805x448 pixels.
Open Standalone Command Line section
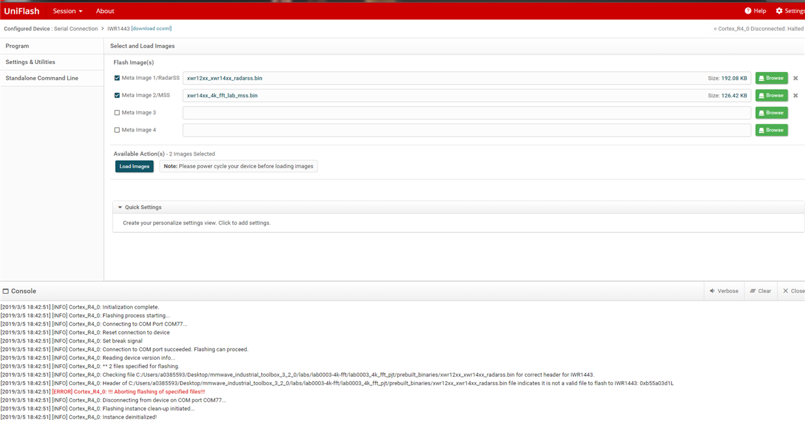52,78
